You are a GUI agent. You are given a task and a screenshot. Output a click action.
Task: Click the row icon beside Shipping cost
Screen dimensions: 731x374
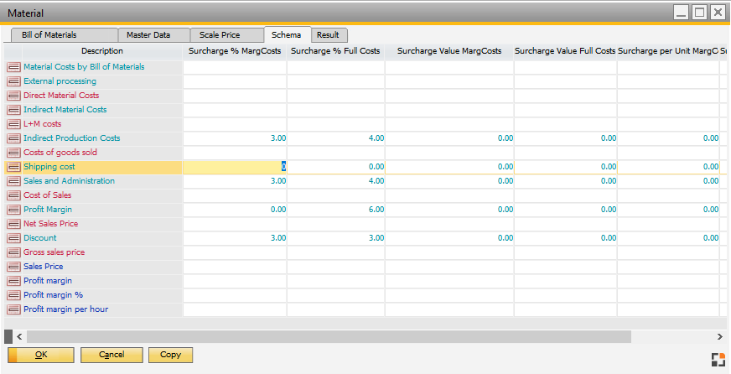[13, 167]
